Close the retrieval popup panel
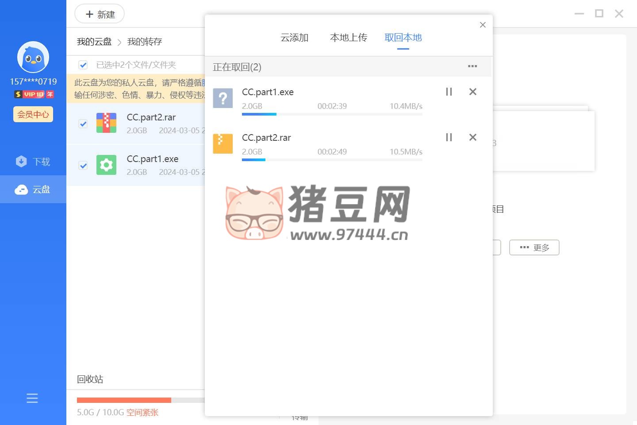Screen dimensions: 637x425 (483, 25)
